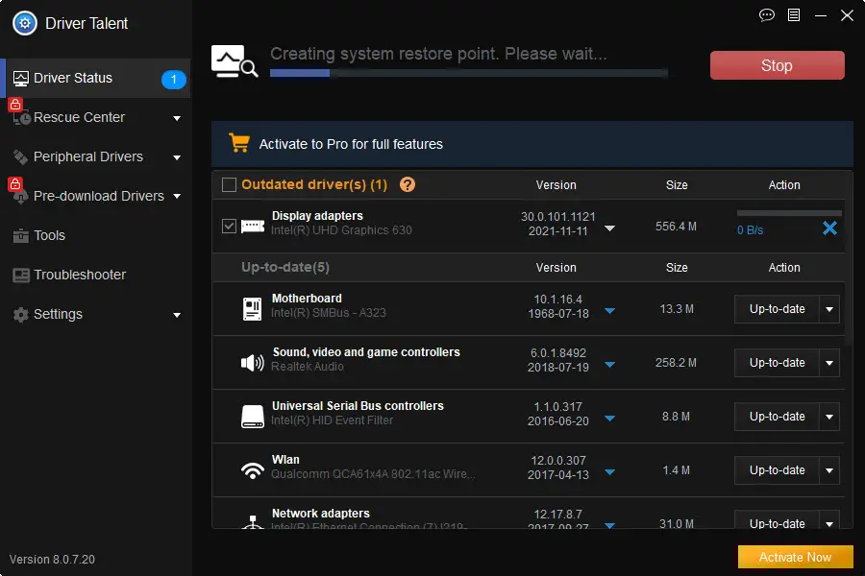Image resolution: width=865 pixels, height=576 pixels.
Task: Cancel download with the blue X icon
Action: click(x=829, y=228)
